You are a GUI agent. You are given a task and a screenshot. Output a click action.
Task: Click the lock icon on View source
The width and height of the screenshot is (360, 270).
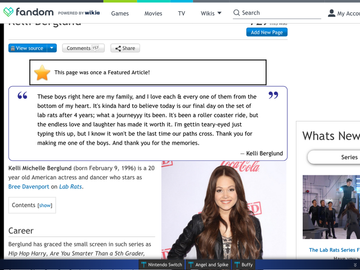pyautogui.click(x=13, y=48)
